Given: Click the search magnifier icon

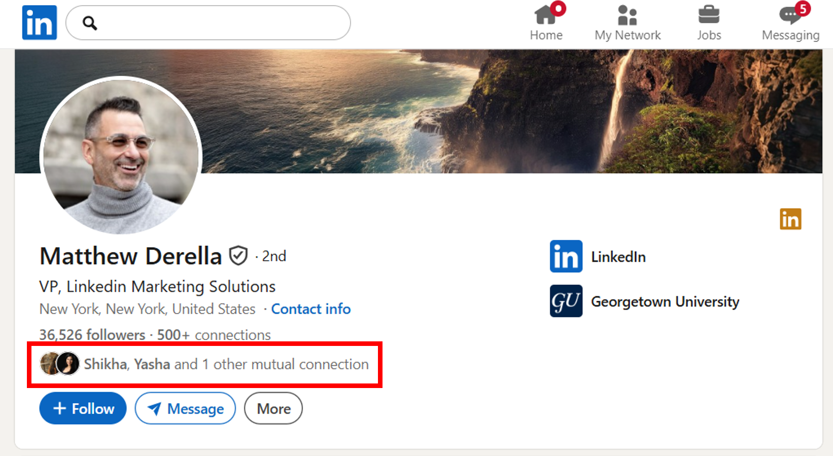Looking at the screenshot, I should tap(90, 23).
